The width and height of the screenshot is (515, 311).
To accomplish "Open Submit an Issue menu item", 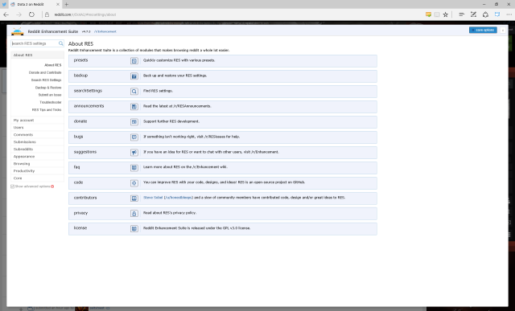I will 50,95.
